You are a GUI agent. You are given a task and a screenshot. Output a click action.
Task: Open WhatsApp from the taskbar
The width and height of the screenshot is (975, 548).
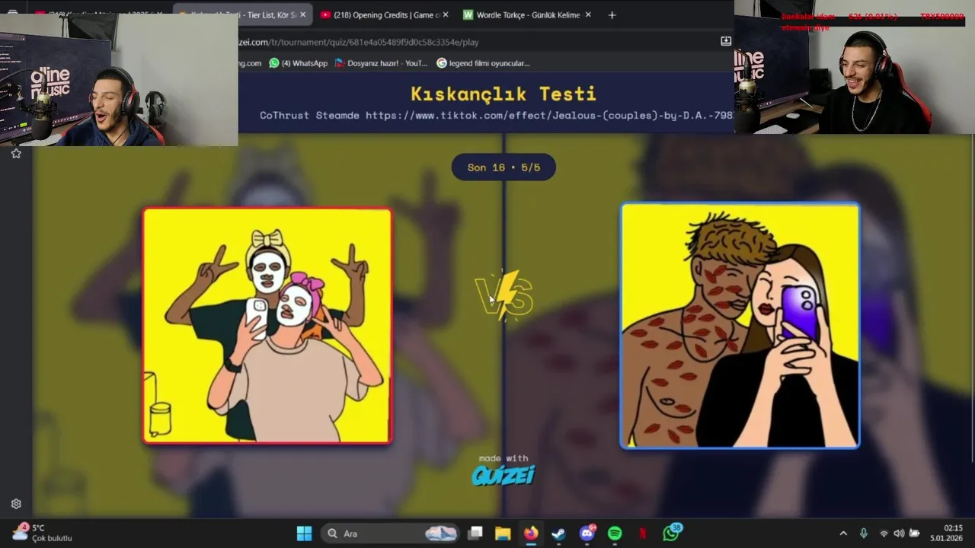(x=671, y=533)
